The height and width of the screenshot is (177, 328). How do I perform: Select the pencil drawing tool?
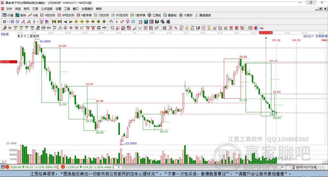[x=5, y=28]
